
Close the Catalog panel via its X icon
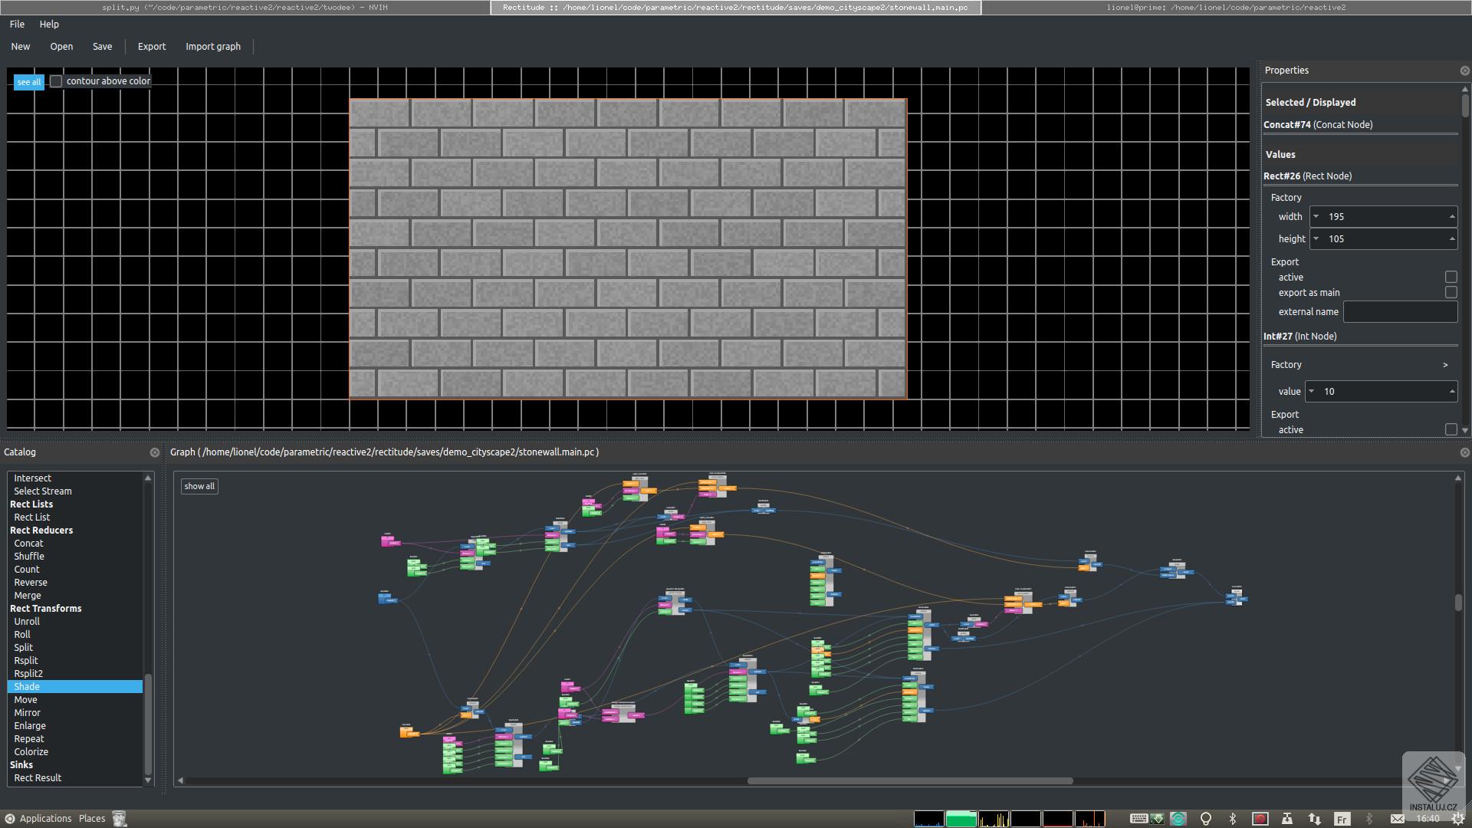[155, 452]
